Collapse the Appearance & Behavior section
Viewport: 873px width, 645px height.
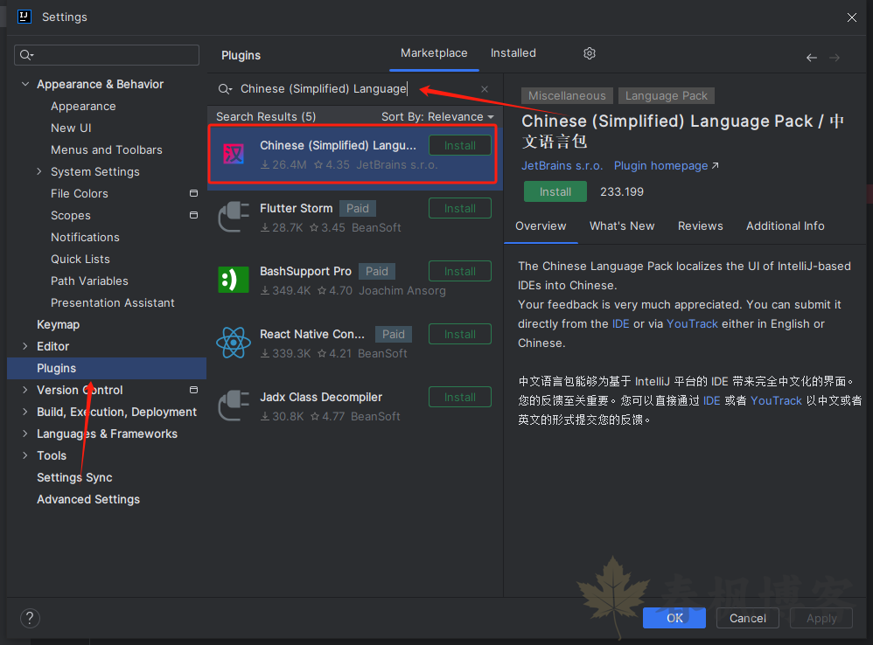pyautogui.click(x=25, y=84)
